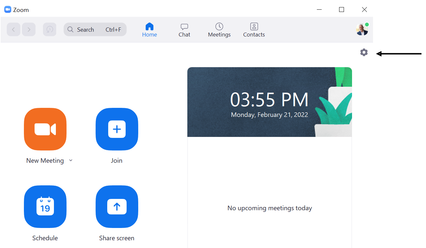Viewport: 426px width, 248px height.
Task: Click the 03:55 PM clock text
Action: [269, 100]
